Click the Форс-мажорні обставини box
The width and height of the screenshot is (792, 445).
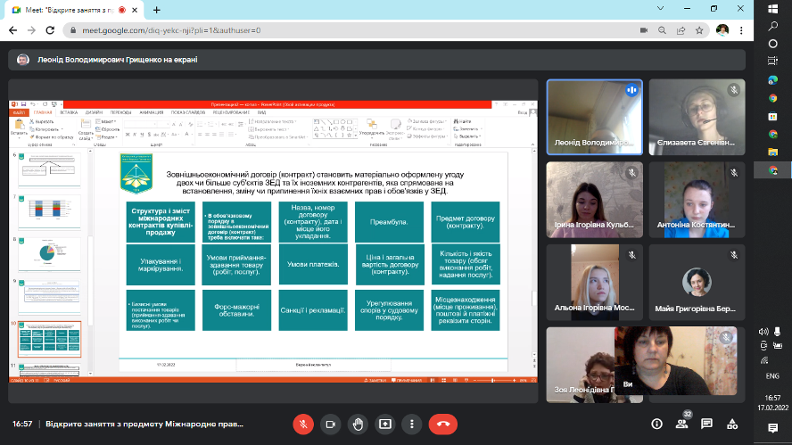pos(236,310)
